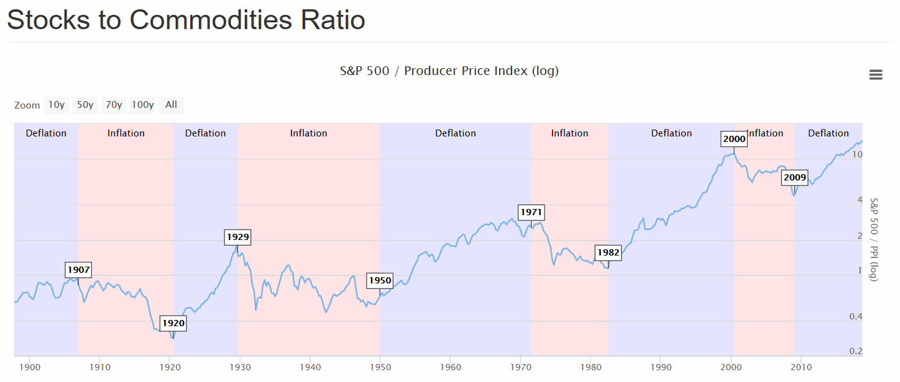Click the first Deflation band label
Screen dimensions: 900x382
pos(46,133)
